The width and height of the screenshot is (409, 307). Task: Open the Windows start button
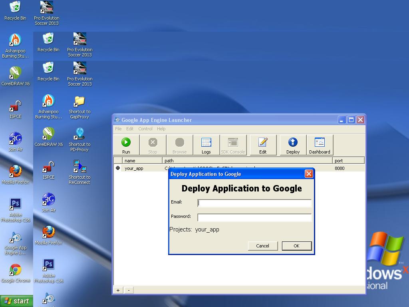tap(16, 301)
